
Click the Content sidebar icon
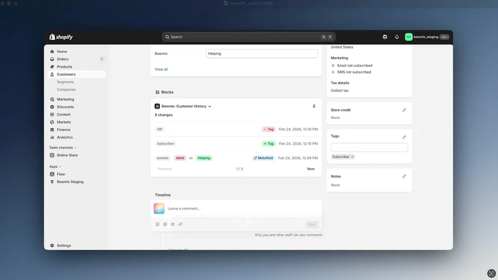coord(52,114)
